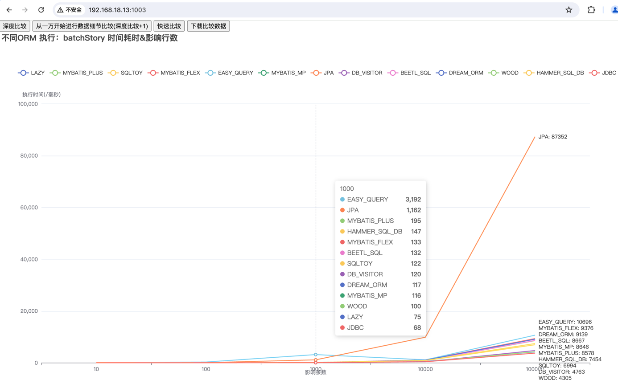The image size is (618, 380).
Task: Click the EASY_QUERY data point at 1000
Action: (x=316, y=355)
